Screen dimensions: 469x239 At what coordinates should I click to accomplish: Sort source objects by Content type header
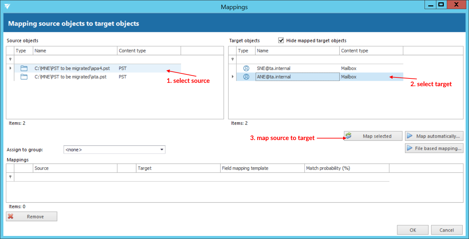tap(149, 51)
